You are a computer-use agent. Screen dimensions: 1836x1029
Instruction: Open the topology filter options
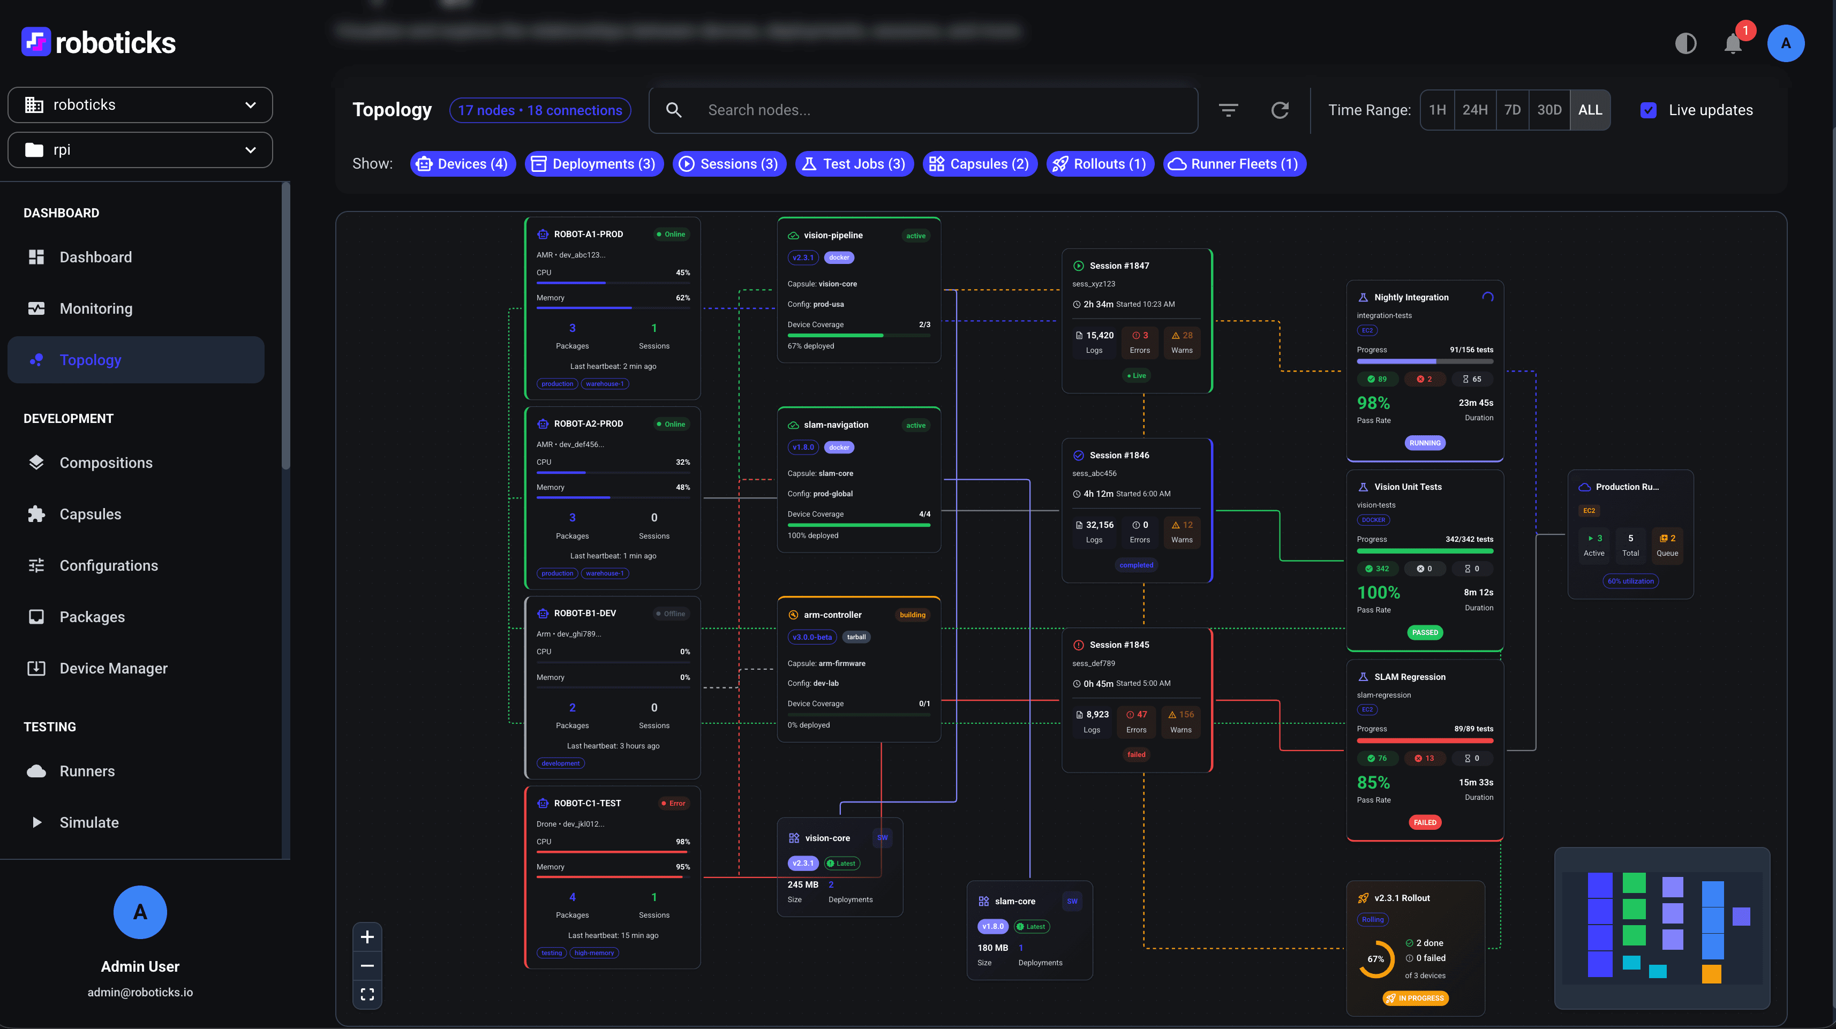(x=1228, y=110)
